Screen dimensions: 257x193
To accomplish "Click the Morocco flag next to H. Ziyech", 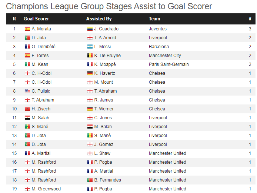I will coord(27,109).
